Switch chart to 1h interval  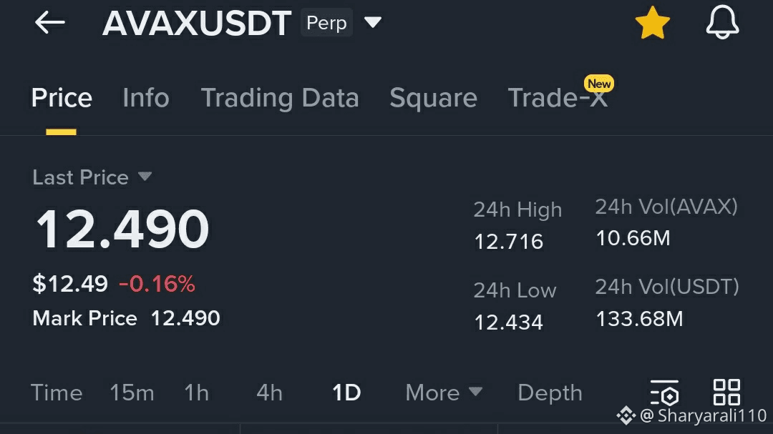[x=196, y=393]
